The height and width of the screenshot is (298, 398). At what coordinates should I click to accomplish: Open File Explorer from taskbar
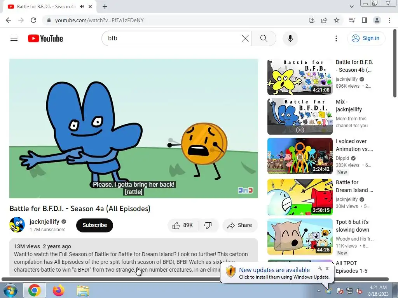coord(83,290)
